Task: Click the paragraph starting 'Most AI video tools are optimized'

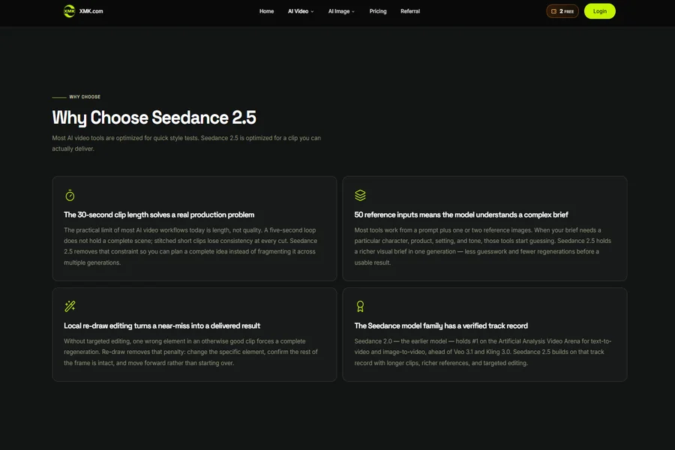Action: (187, 143)
